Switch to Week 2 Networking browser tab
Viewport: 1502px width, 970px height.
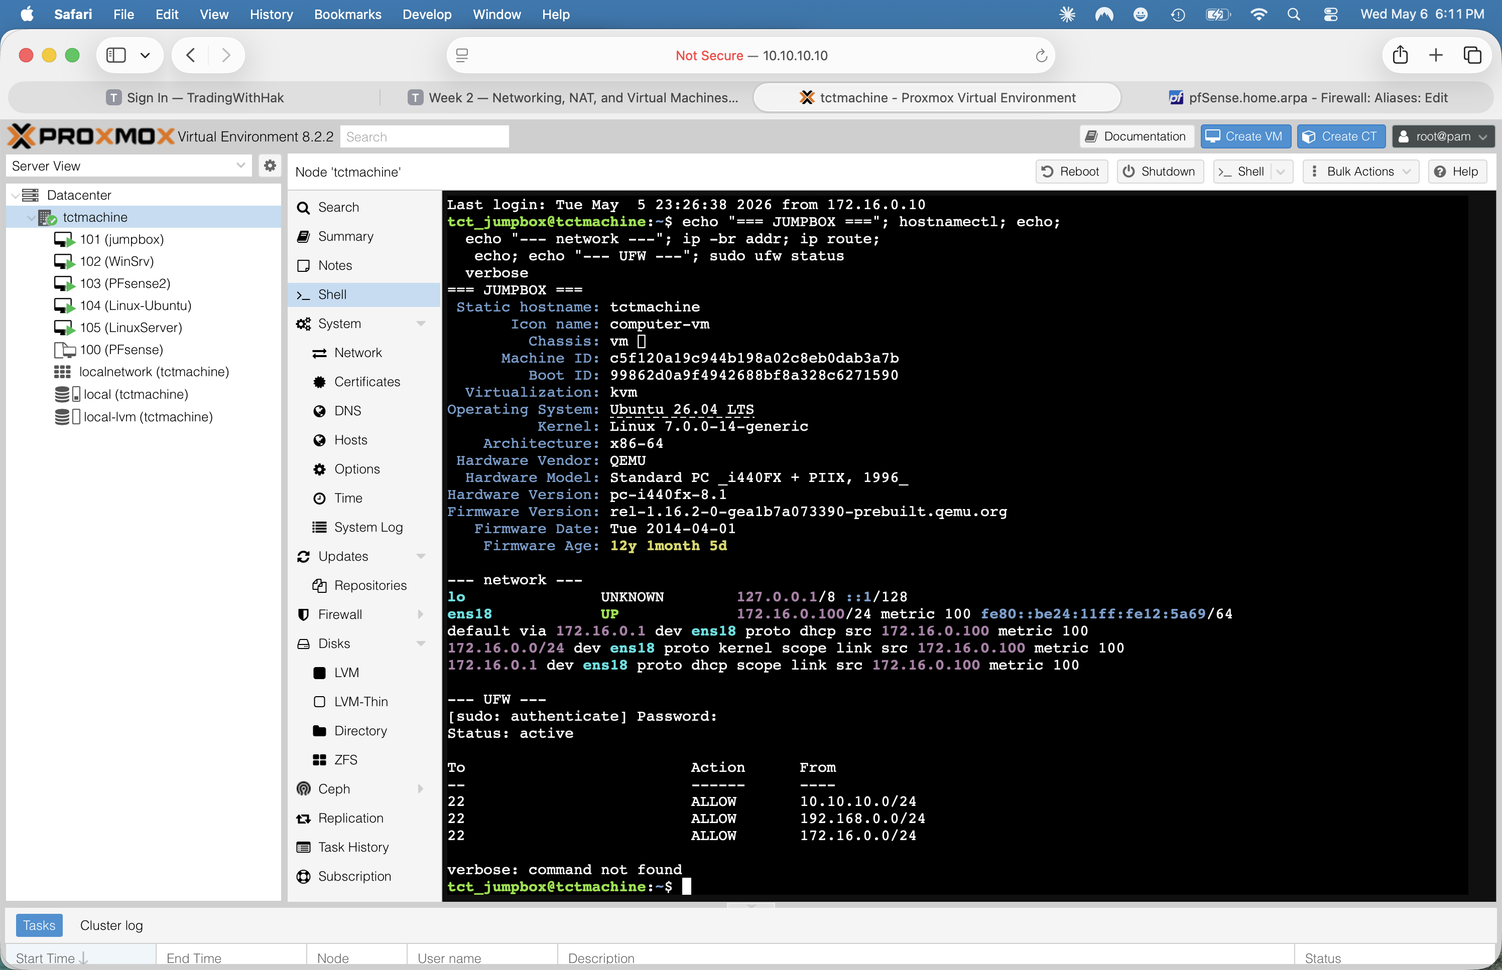(572, 98)
